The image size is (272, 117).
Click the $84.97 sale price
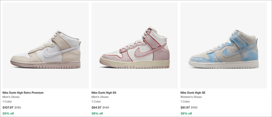coord(96,107)
